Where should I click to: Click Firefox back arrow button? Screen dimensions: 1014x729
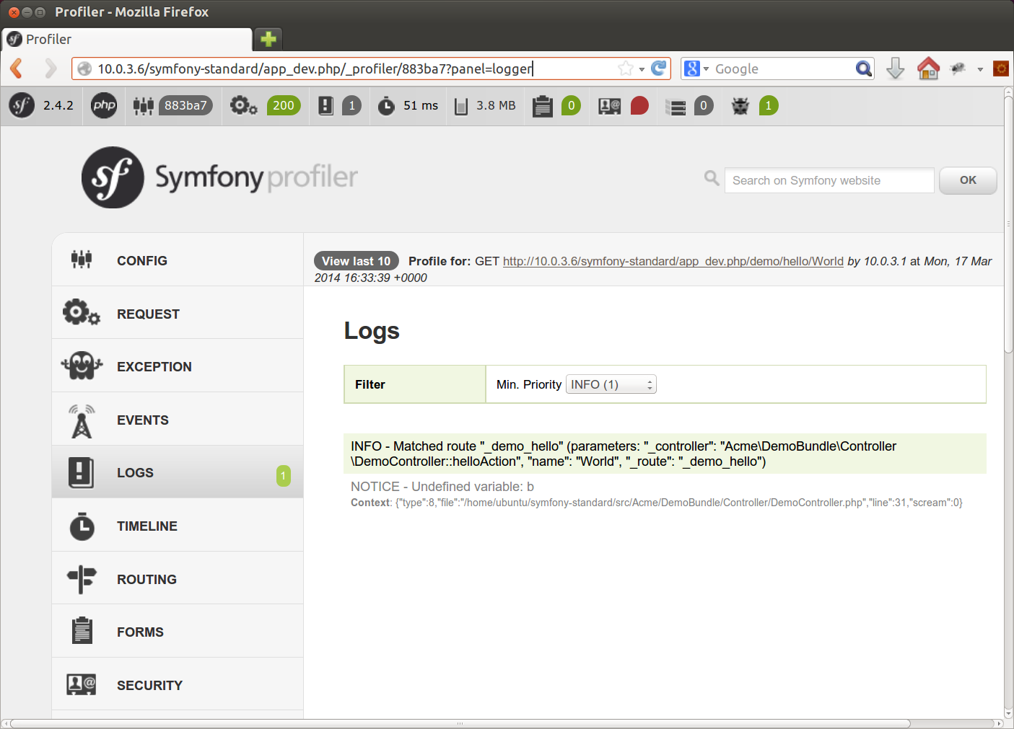(17, 69)
